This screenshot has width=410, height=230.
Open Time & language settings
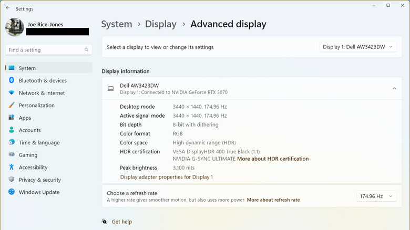point(39,143)
